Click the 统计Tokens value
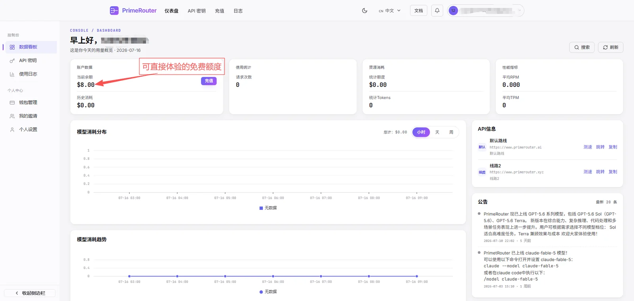This screenshot has width=634, height=301. (371, 105)
